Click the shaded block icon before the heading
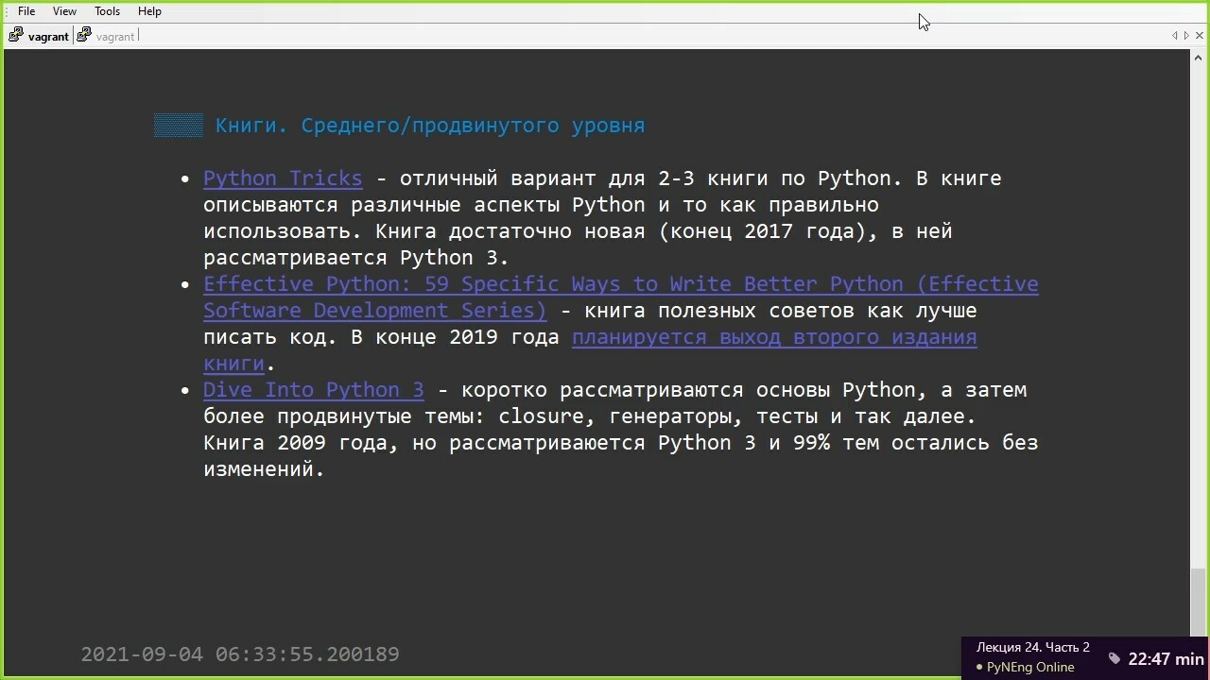Image resolution: width=1210 pixels, height=680 pixels. coord(179,126)
